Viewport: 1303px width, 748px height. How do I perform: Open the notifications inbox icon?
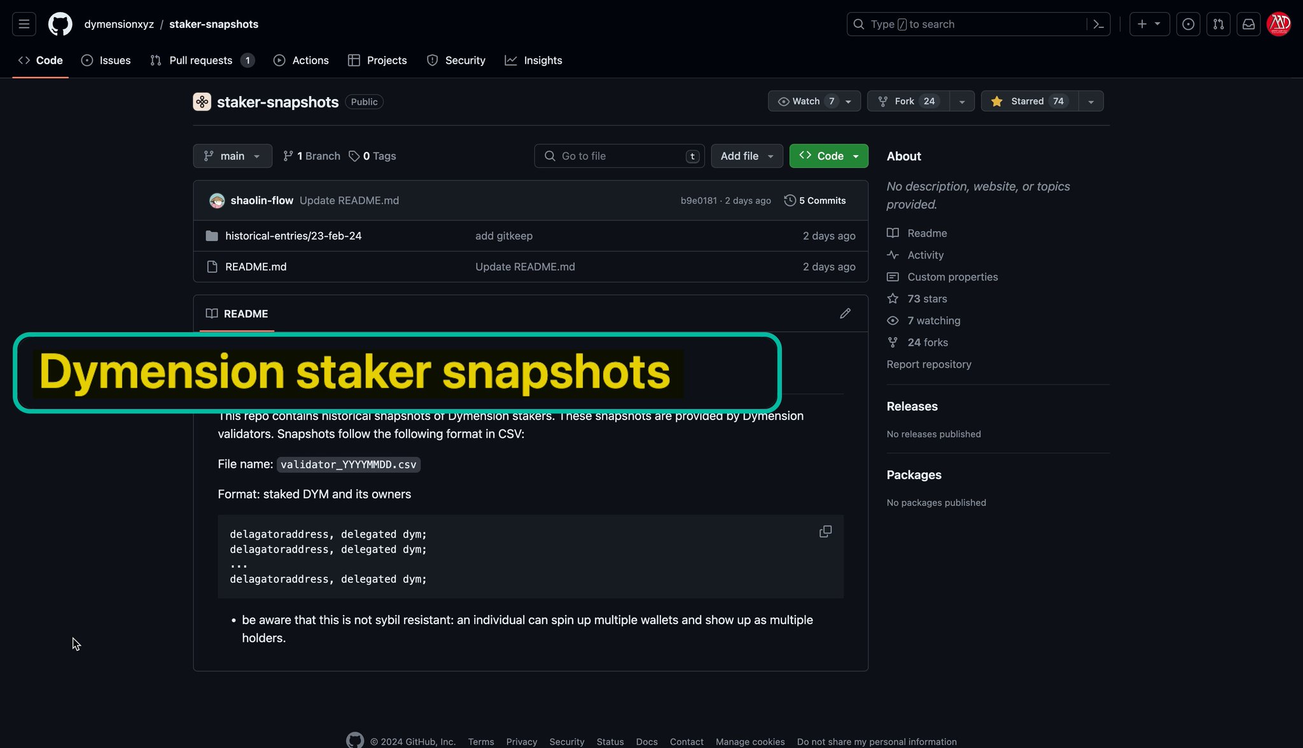tap(1249, 24)
